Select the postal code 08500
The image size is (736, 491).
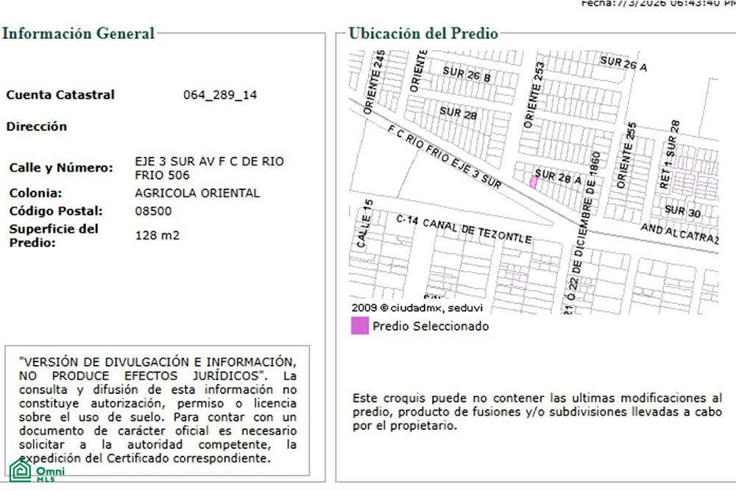click(x=153, y=211)
